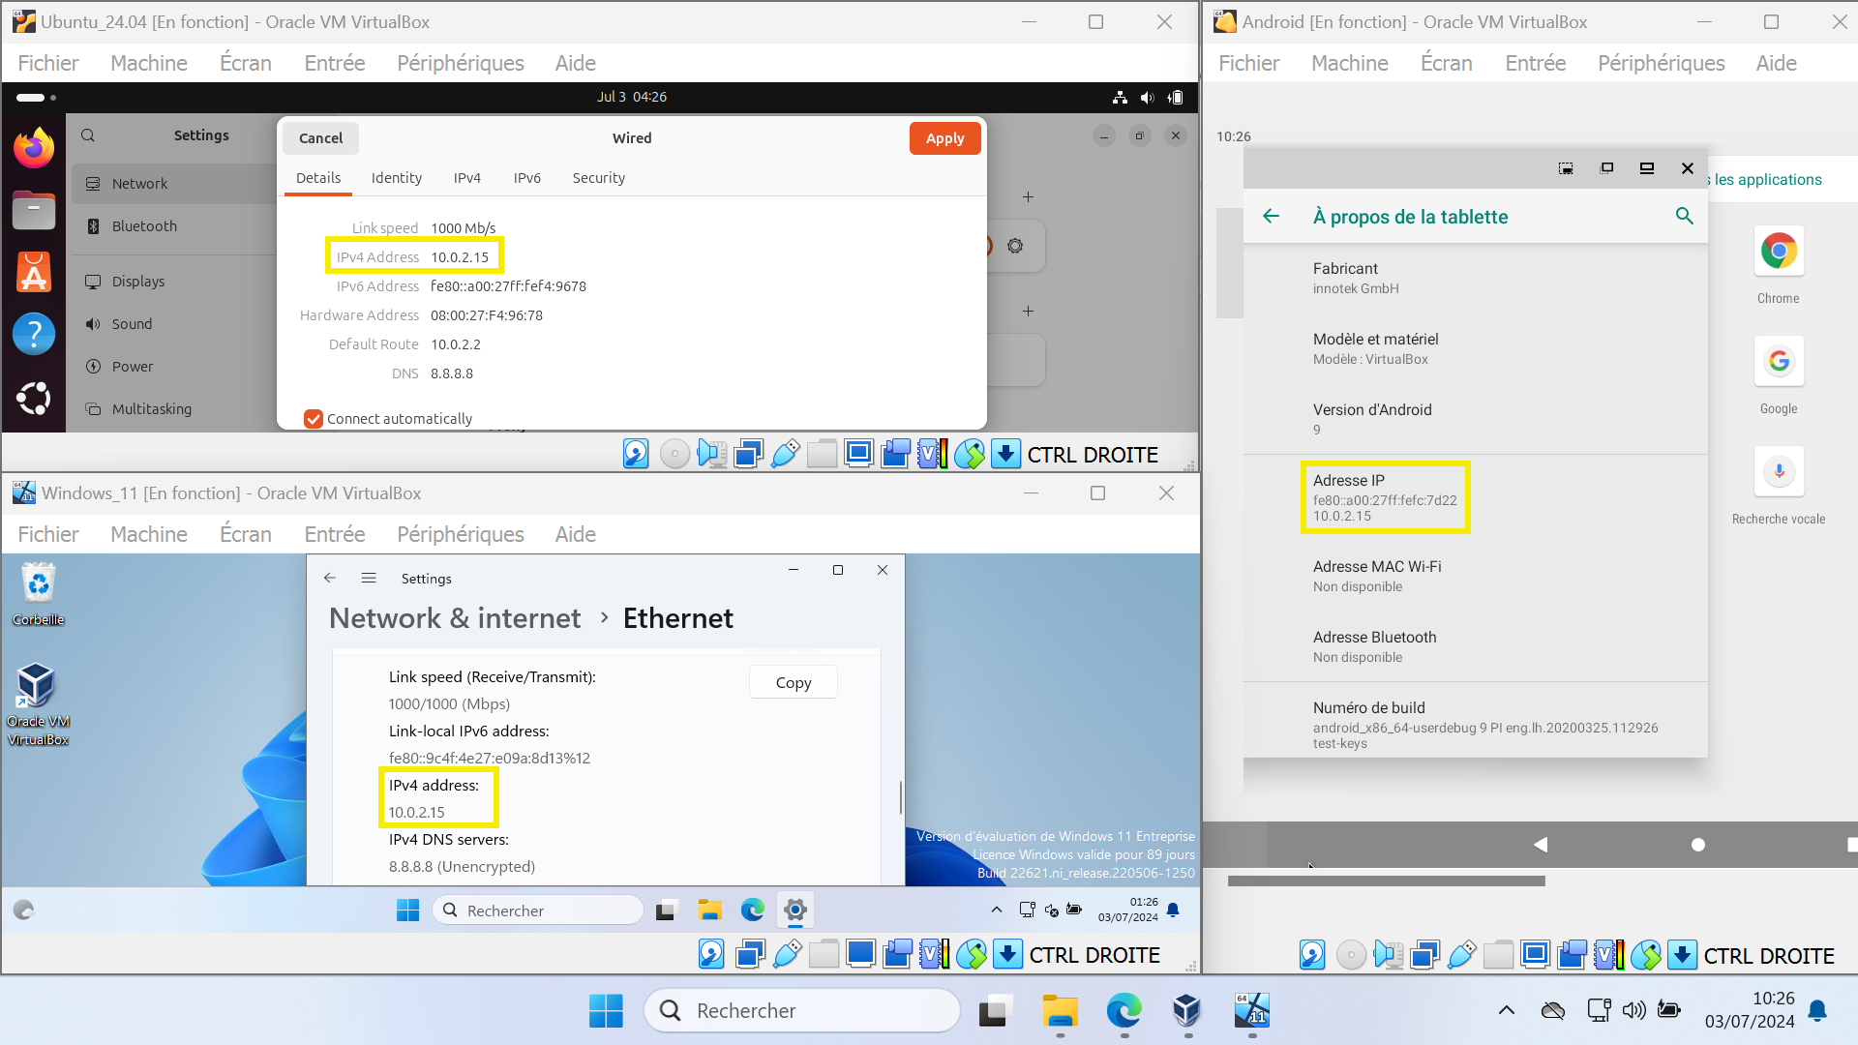This screenshot has height=1045, width=1858.
Task: Open Firefox in the Ubuntu dock
Action: coord(34,148)
